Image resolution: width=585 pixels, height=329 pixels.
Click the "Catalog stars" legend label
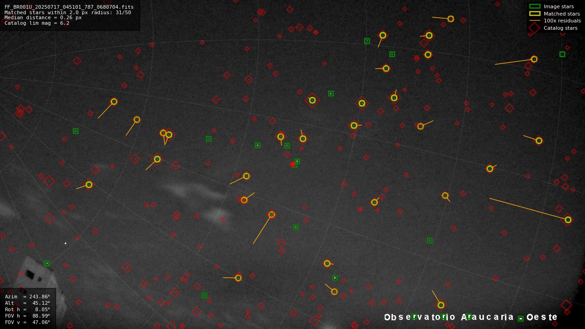pos(560,28)
